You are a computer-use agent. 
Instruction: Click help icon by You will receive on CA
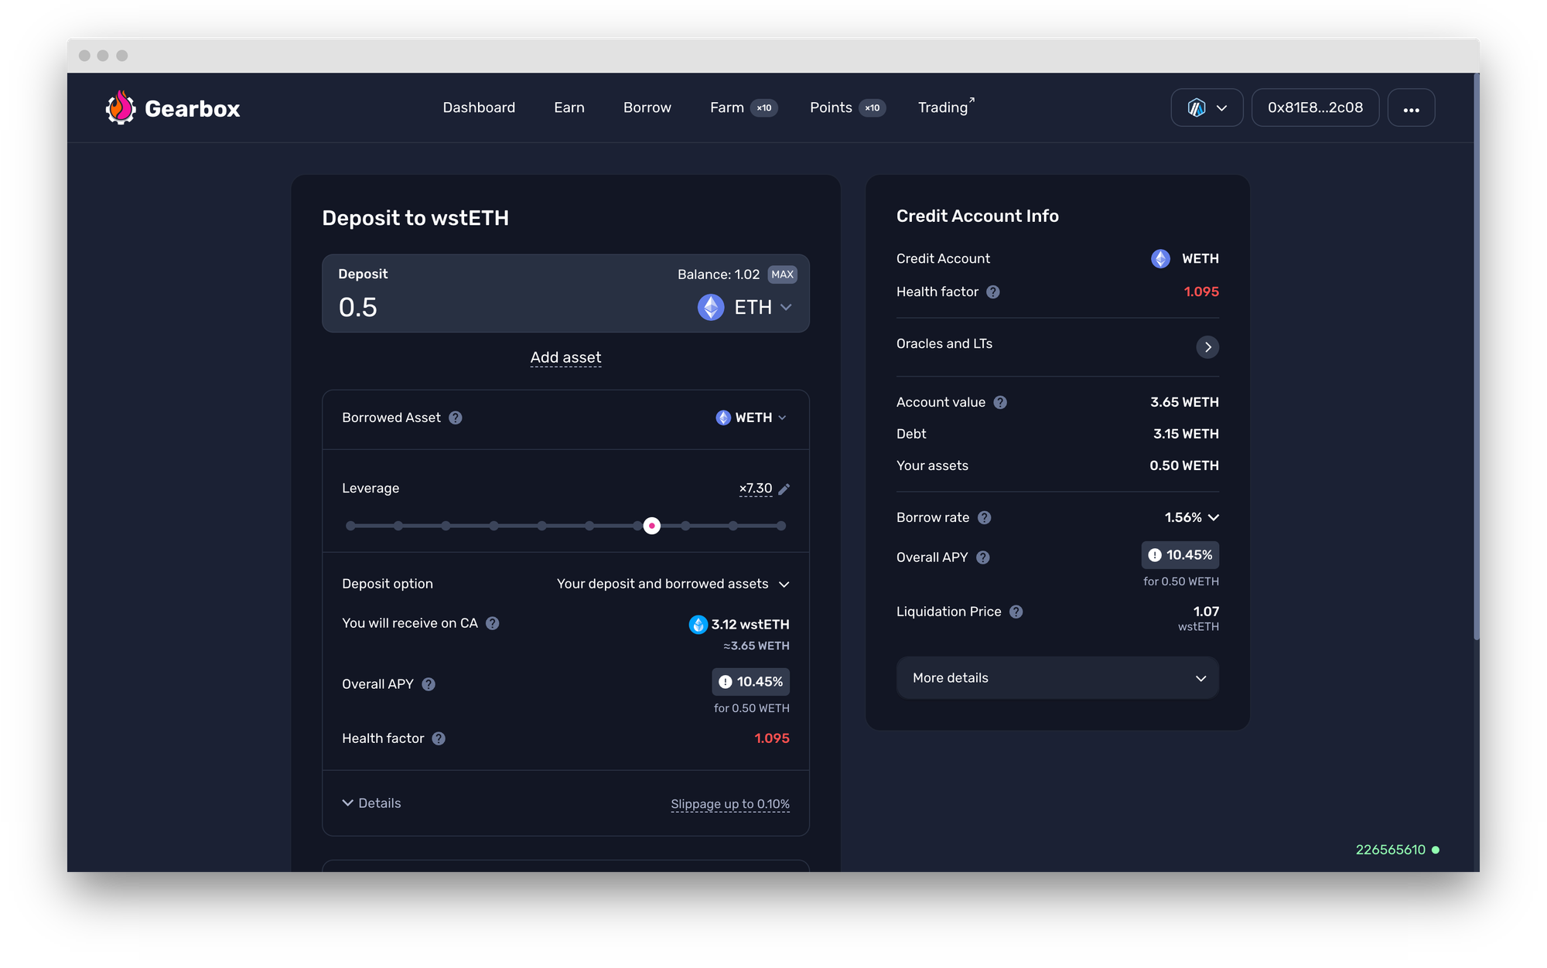(x=493, y=623)
